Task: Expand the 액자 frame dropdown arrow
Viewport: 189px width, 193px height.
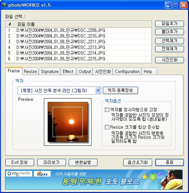Action: coord(98,90)
